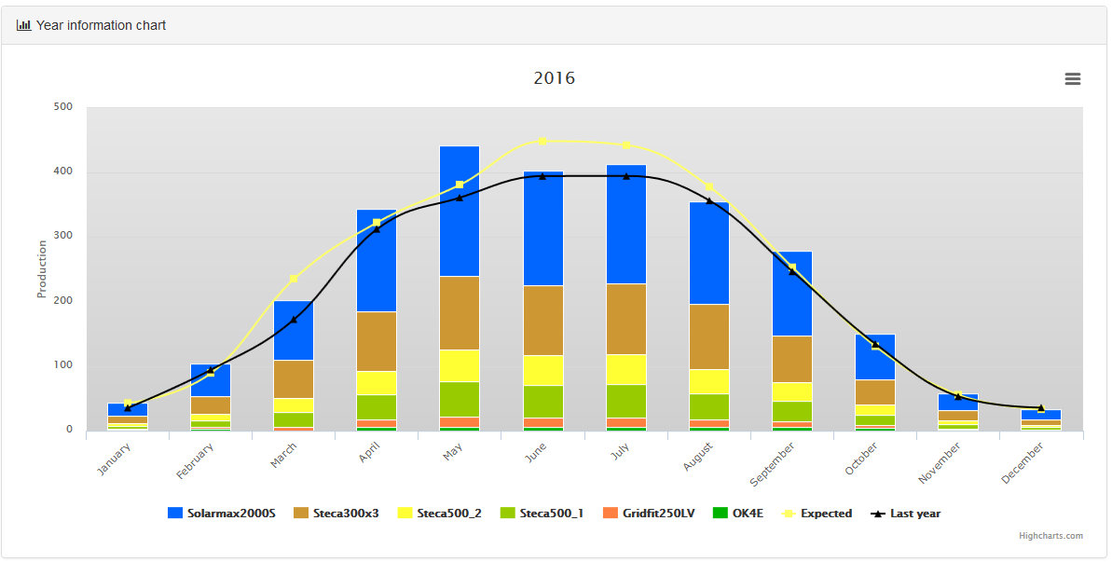Toggle the Last year line legend item
The image size is (1112, 562).
[x=905, y=514]
